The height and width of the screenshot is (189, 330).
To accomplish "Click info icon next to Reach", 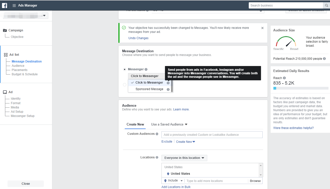I will [x=284, y=78].
